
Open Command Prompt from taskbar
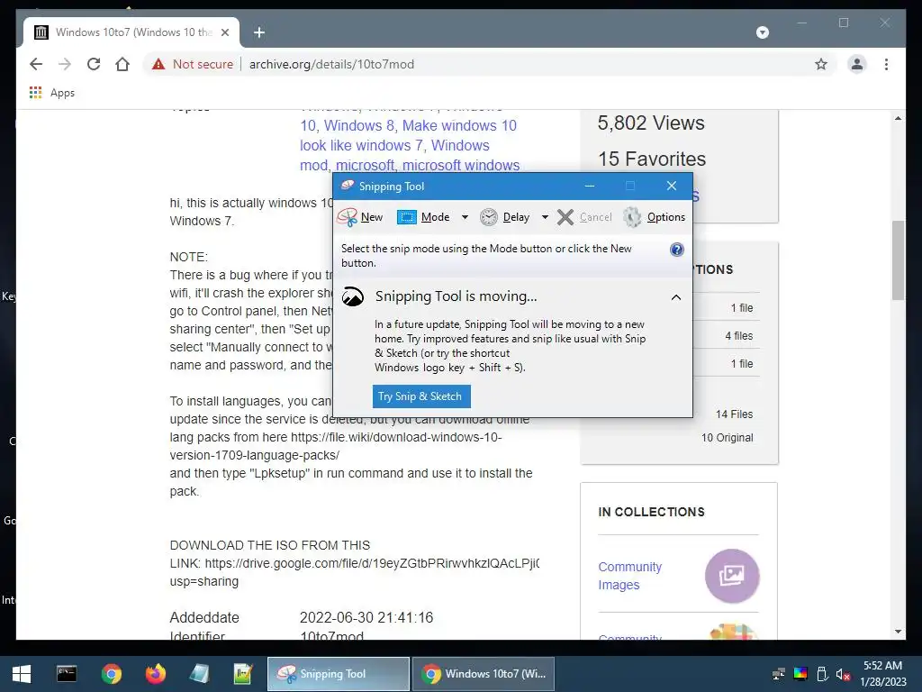tap(67, 674)
